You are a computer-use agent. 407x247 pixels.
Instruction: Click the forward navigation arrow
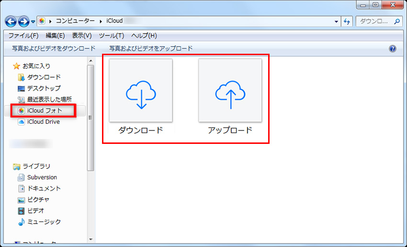coord(23,22)
